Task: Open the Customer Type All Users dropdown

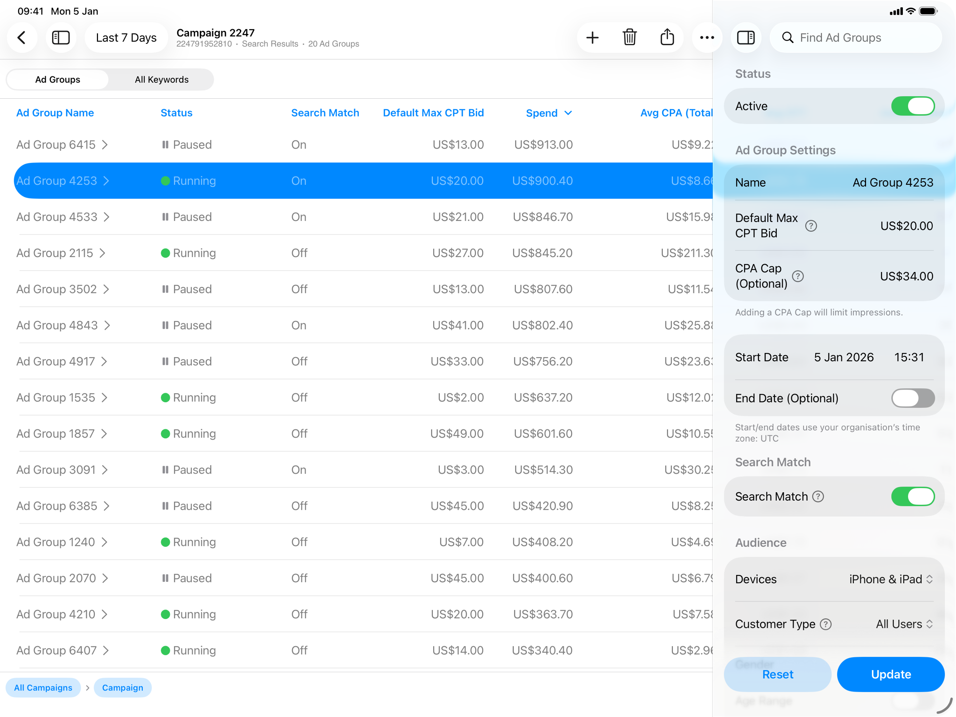Action: click(904, 624)
